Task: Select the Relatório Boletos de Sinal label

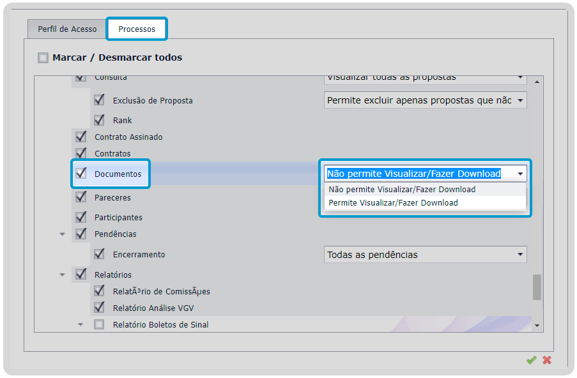Action: coord(160,324)
